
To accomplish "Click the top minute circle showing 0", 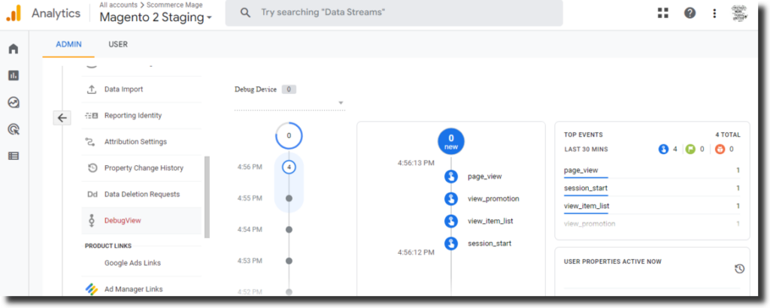I will (x=289, y=136).
